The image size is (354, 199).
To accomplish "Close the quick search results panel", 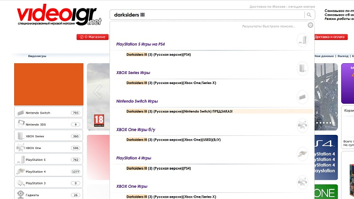I will (310, 25).
